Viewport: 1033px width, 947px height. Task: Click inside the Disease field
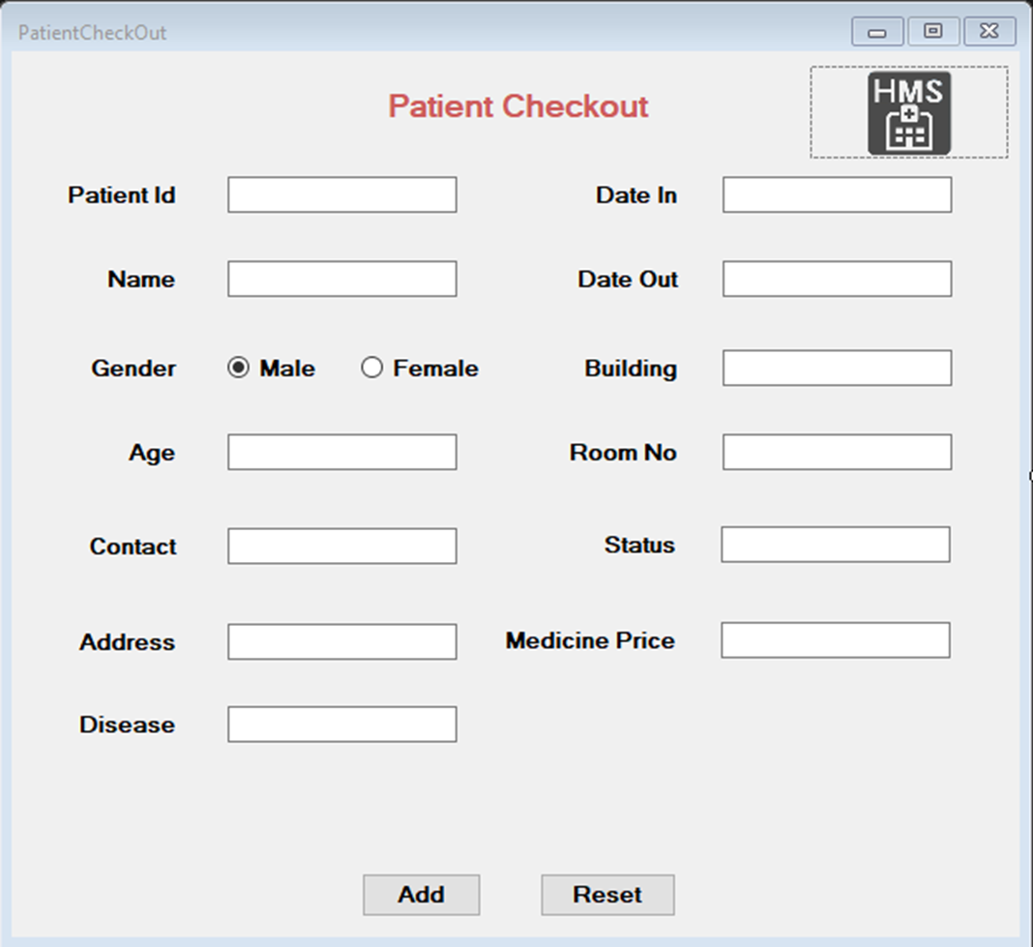click(340, 723)
